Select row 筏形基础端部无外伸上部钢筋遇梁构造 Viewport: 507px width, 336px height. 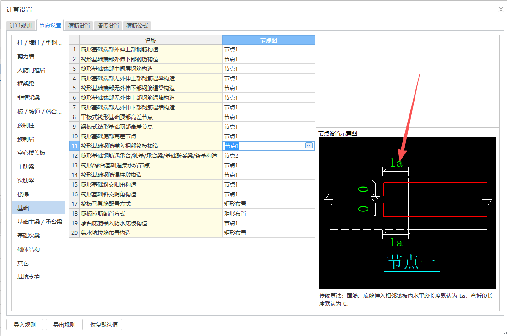click(151, 79)
